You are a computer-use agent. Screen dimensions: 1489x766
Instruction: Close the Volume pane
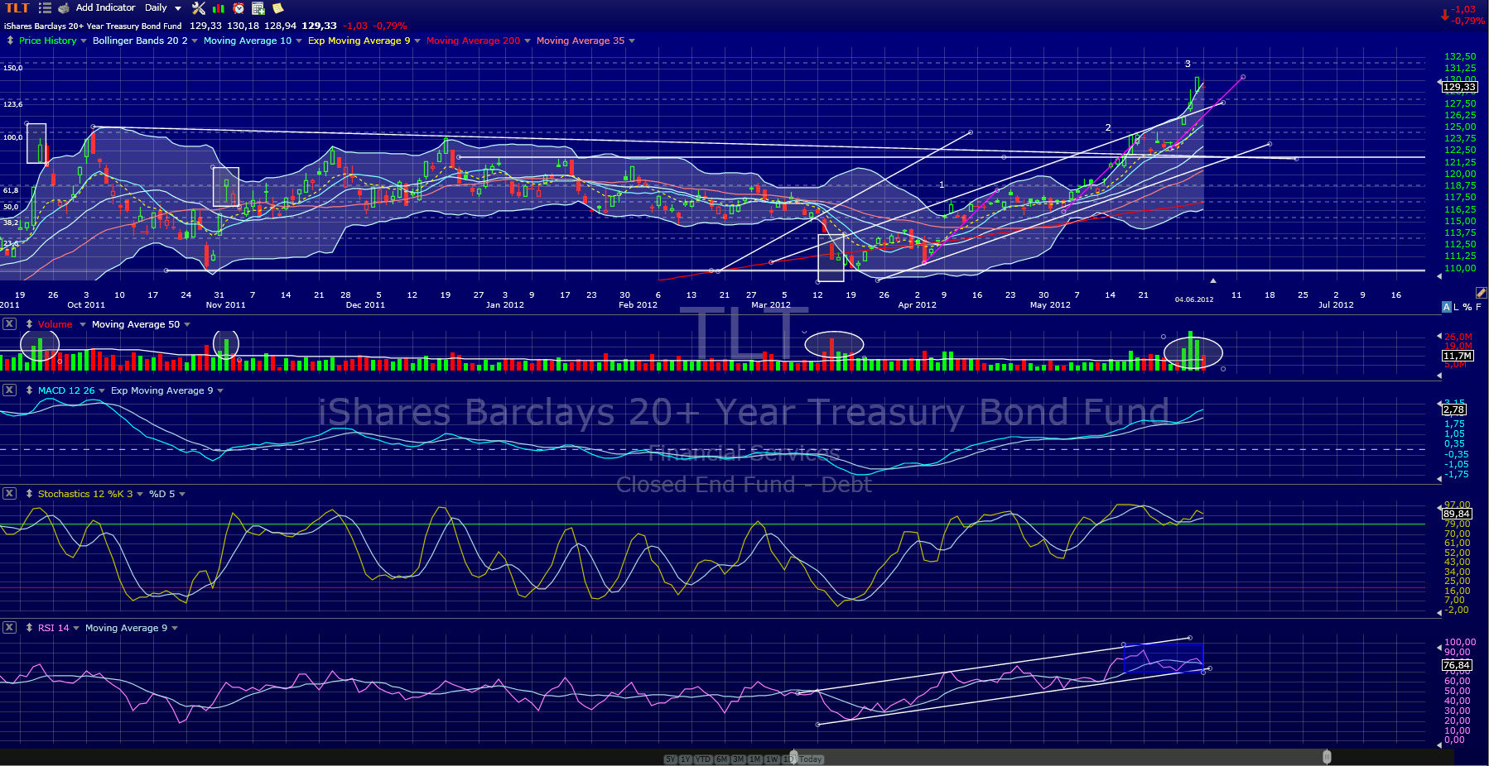(9, 324)
